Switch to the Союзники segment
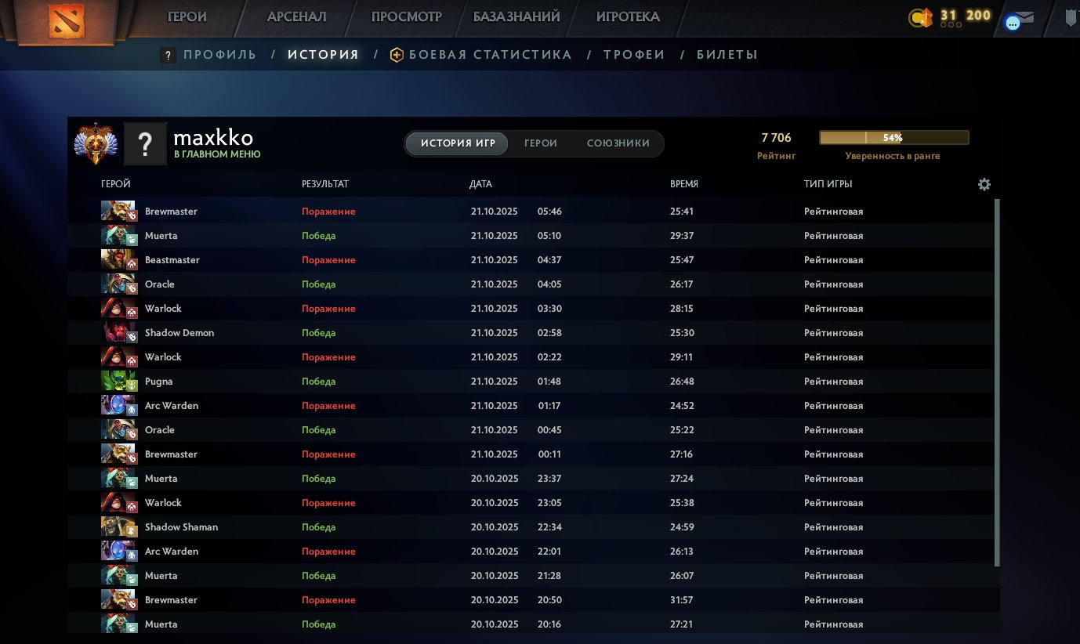The width and height of the screenshot is (1080, 644). [x=618, y=143]
